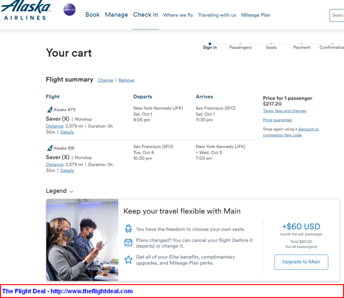The width and height of the screenshot is (344, 298).
Task: Open the Price guarantee link
Action: point(277,120)
